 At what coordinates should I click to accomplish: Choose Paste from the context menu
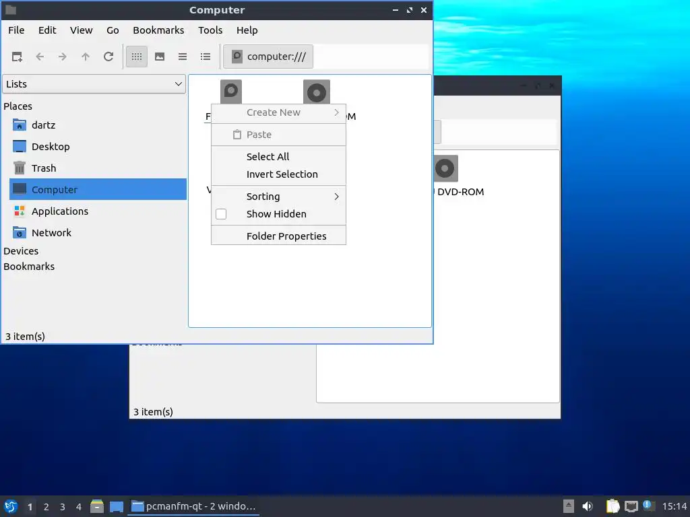tap(278, 135)
